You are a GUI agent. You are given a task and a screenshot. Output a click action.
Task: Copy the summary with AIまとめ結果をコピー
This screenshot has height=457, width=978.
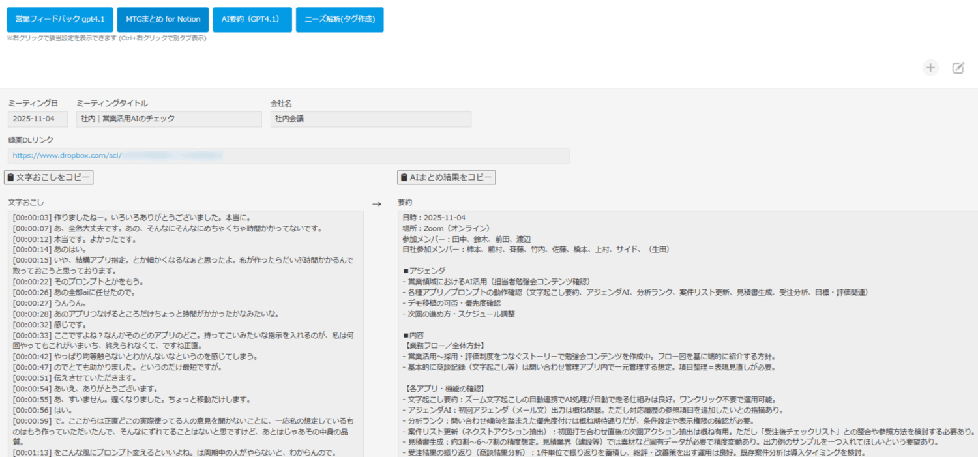(446, 177)
